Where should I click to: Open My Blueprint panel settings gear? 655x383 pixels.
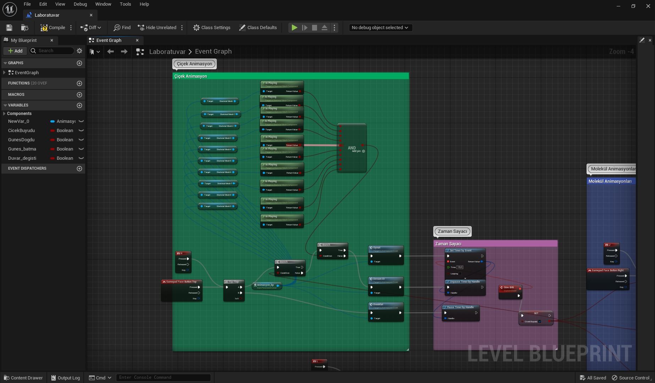pos(79,51)
